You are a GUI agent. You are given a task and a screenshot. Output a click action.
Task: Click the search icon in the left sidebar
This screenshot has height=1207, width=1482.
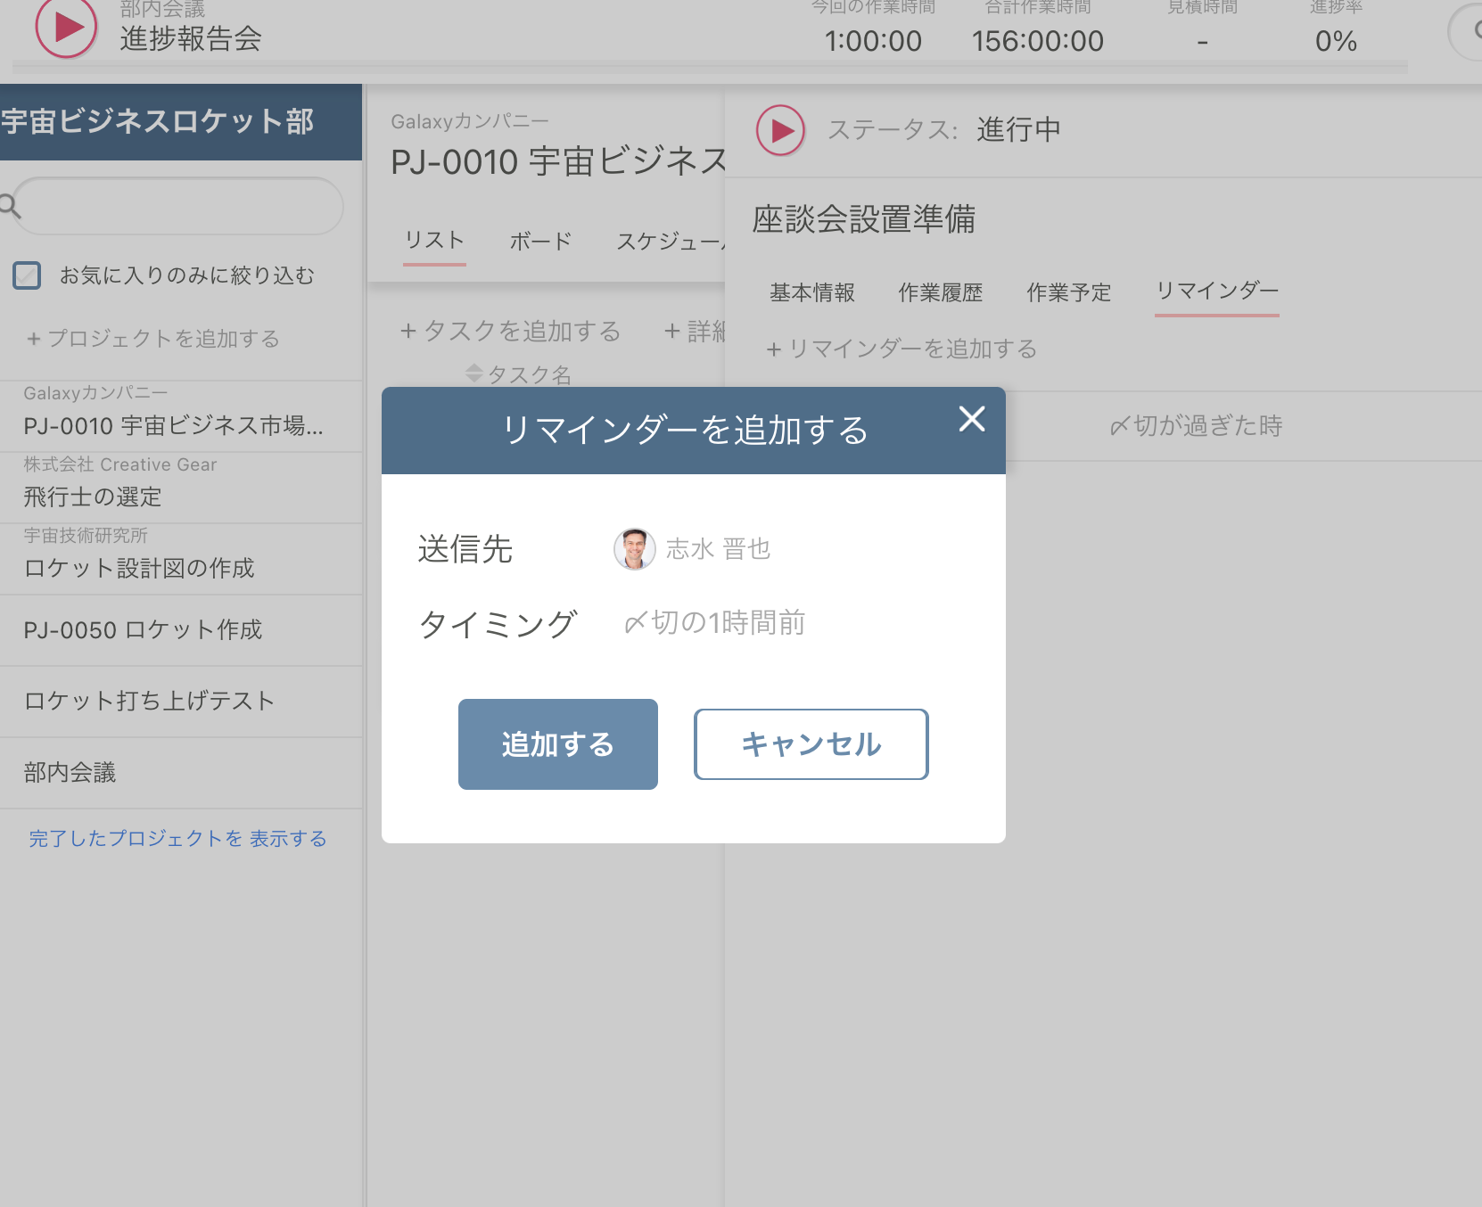click(10, 206)
